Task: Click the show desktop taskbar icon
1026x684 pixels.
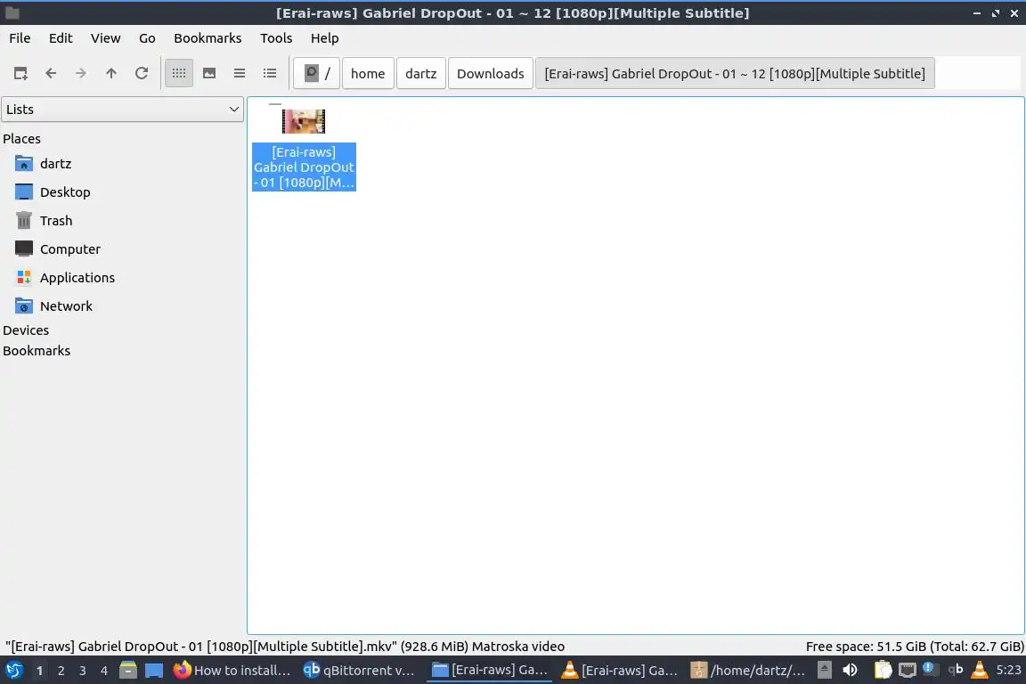Action: tap(154, 671)
